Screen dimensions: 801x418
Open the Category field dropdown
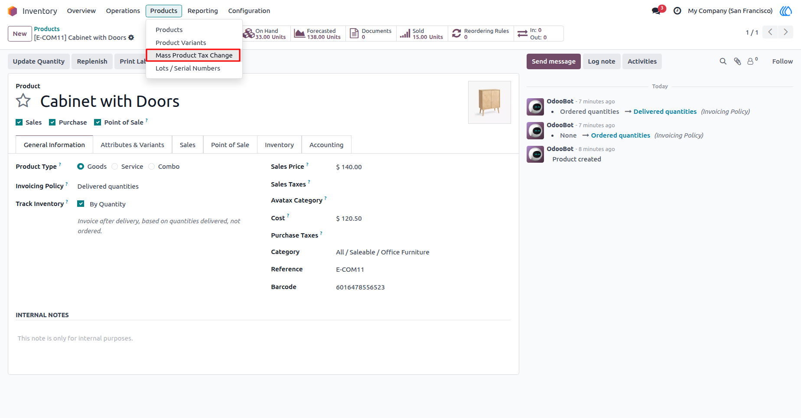(x=423, y=252)
